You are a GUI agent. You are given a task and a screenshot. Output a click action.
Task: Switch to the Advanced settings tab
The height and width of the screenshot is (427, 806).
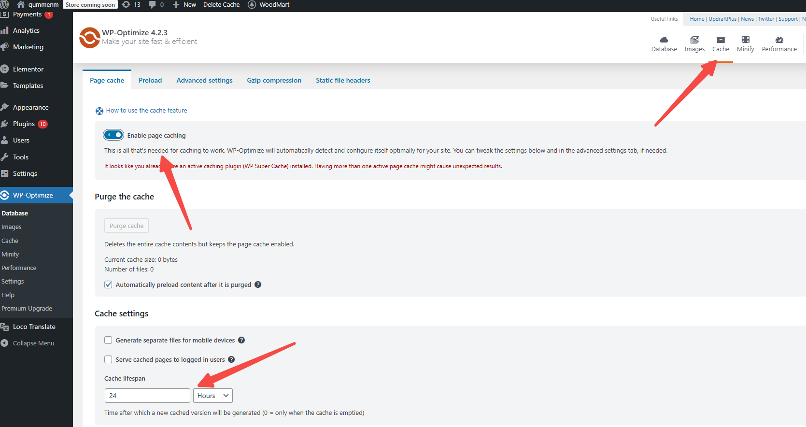[x=204, y=80]
